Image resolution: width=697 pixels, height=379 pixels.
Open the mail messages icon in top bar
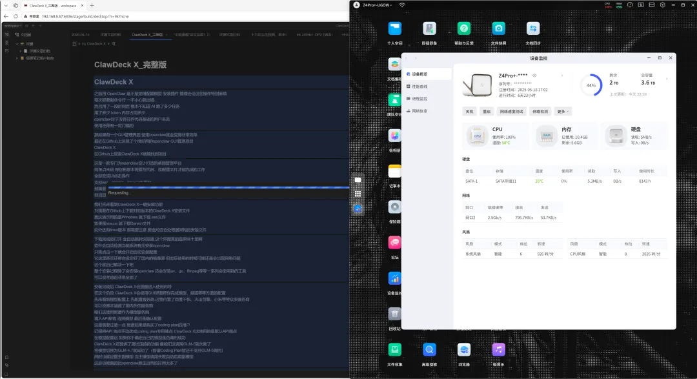point(652,5)
